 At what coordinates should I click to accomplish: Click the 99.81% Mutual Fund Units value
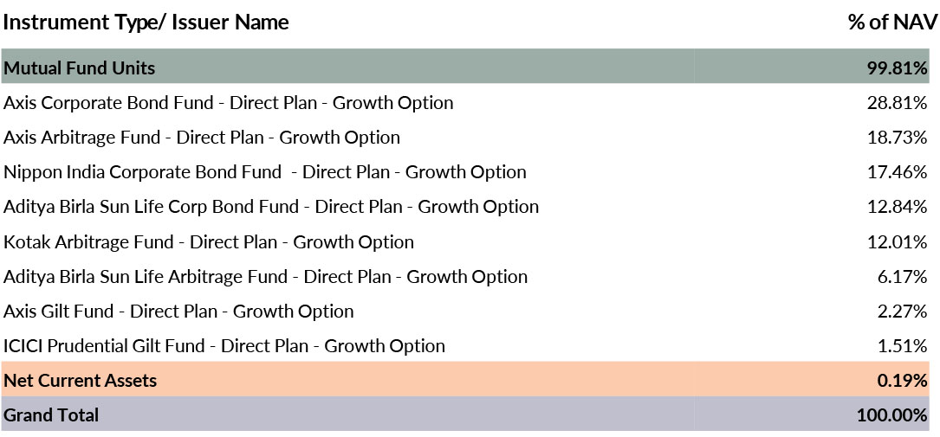[x=898, y=67]
